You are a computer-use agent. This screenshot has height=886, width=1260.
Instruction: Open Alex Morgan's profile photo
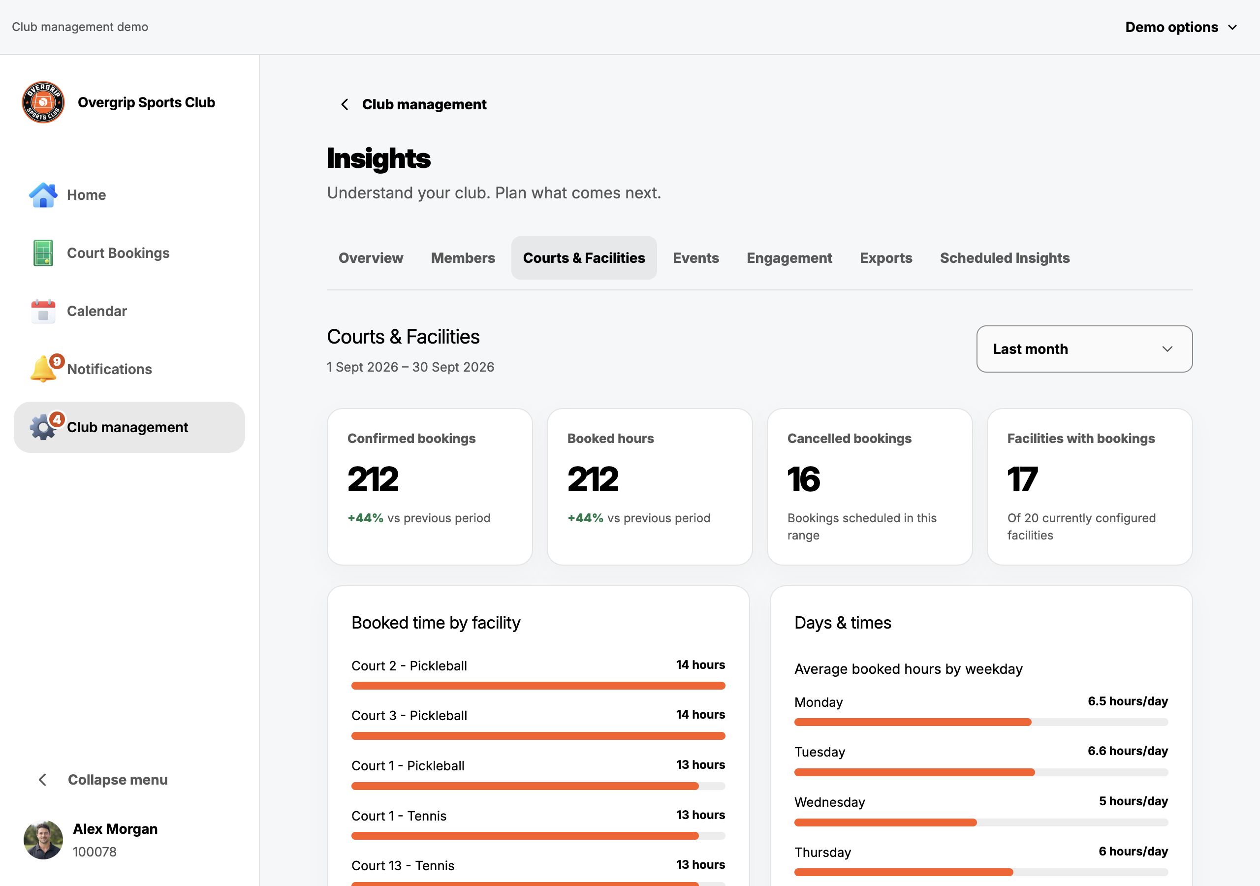tap(43, 840)
